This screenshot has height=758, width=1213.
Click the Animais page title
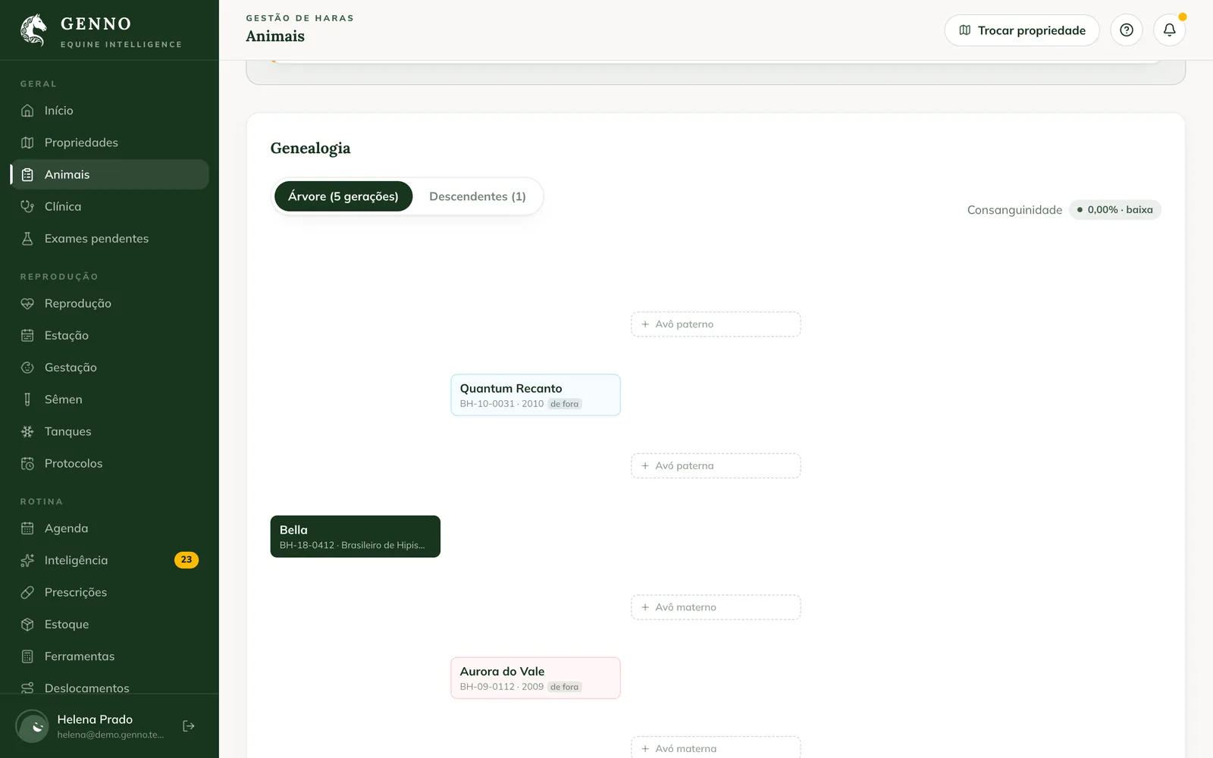(x=275, y=36)
